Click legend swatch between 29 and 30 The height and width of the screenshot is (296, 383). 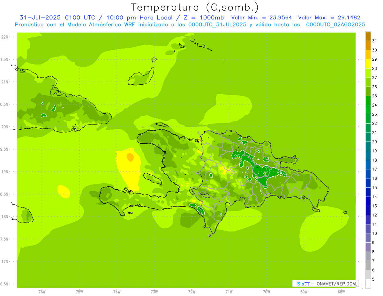pos(368,55)
